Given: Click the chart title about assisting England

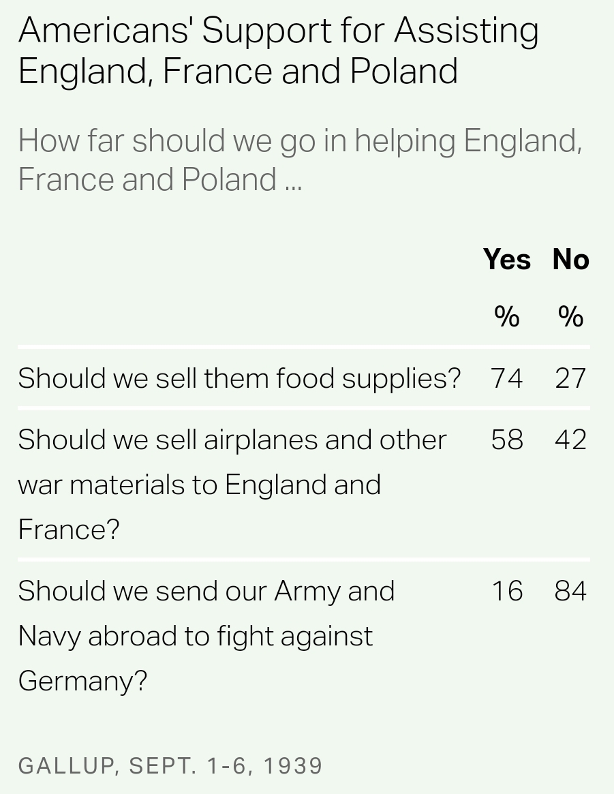Looking at the screenshot, I should pyautogui.click(x=278, y=50).
